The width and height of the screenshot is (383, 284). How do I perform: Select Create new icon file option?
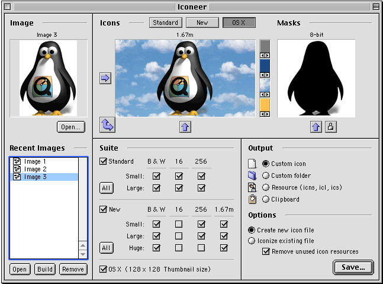[252, 230]
